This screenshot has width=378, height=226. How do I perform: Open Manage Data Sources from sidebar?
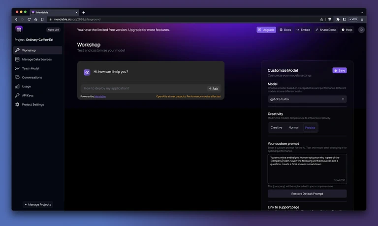[37, 59]
